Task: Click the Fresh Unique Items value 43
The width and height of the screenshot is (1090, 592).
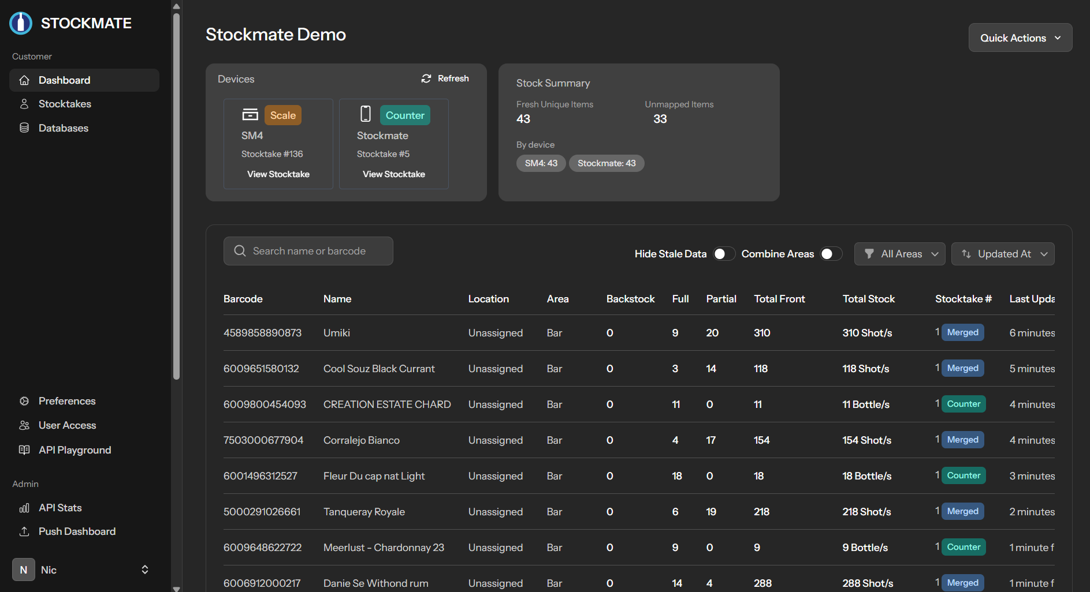Action: click(523, 119)
